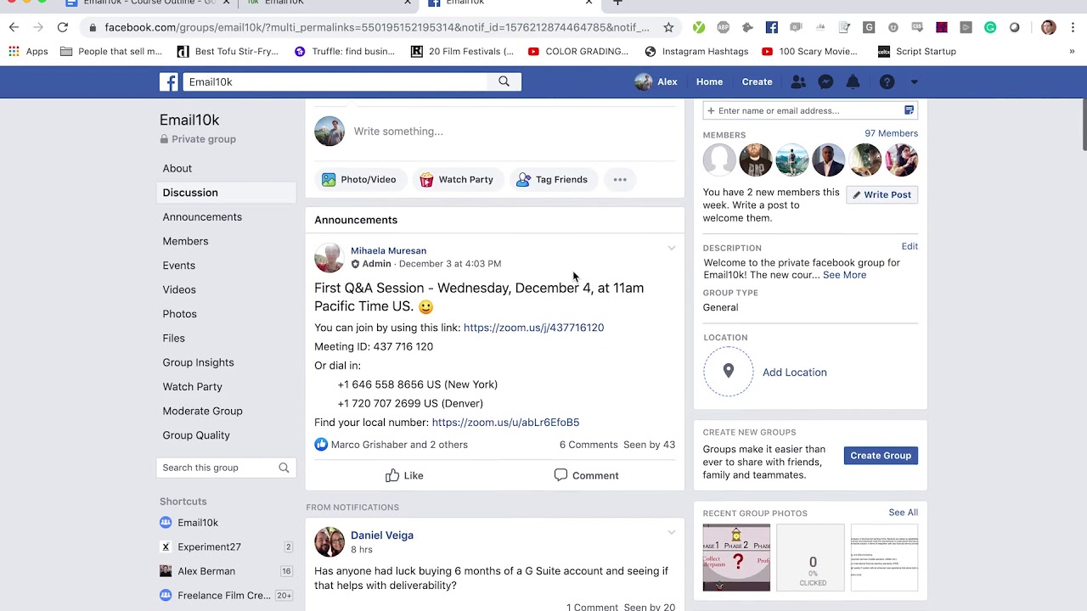This screenshot has width=1087, height=611.
Task: Open Group Insights in the sidebar
Action: (198, 362)
